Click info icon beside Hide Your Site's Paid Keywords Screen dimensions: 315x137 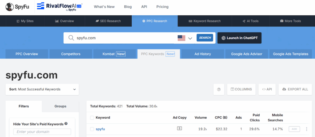(x=66, y=124)
